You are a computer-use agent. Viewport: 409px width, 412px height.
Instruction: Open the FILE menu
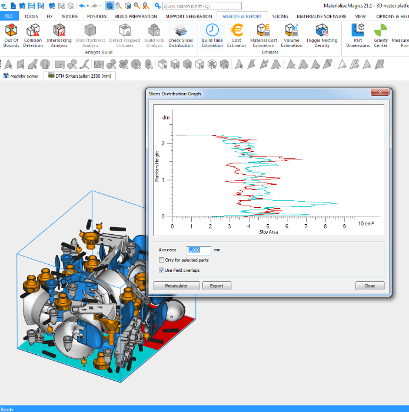pyautogui.click(x=9, y=16)
